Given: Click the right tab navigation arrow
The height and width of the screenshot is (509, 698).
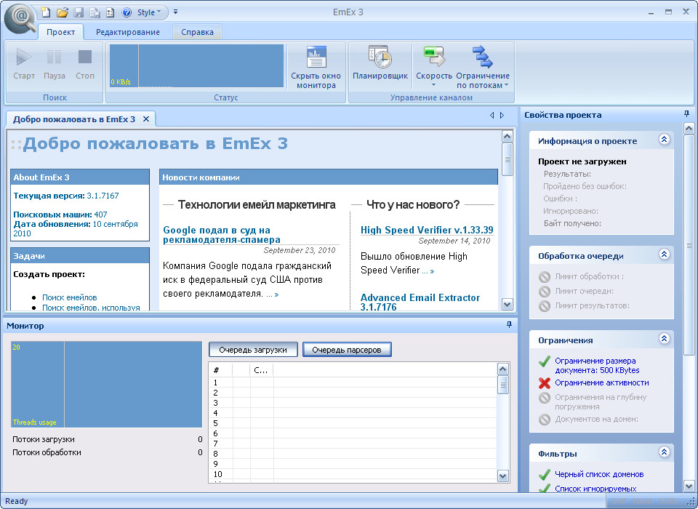Looking at the screenshot, I should (x=502, y=116).
